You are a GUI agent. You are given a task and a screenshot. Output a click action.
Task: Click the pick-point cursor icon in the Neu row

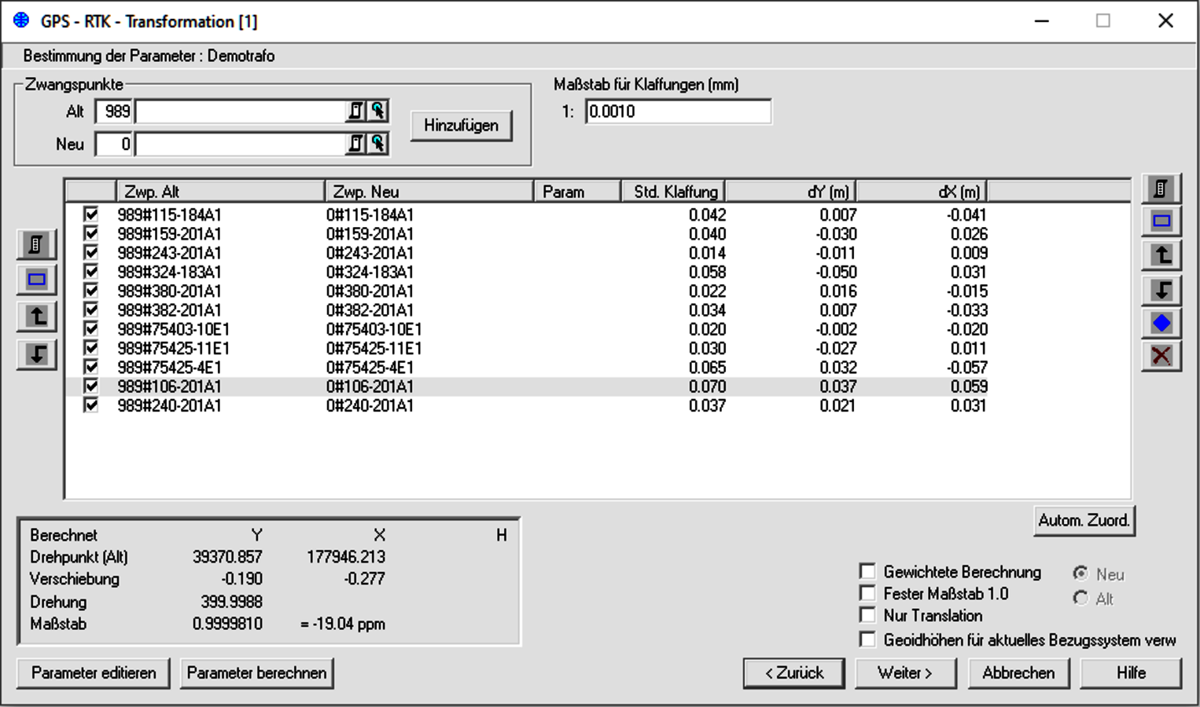[x=378, y=144]
